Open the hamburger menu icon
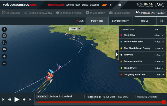167x106 pixels. pos(120,5)
